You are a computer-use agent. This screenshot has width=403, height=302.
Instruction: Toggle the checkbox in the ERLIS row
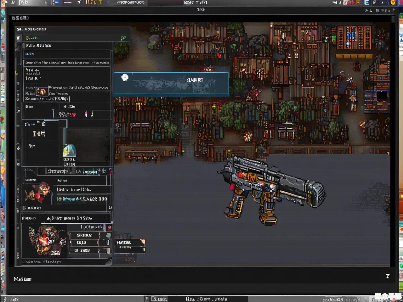[108, 243]
